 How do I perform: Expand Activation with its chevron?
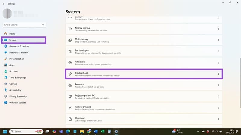click(x=219, y=63)
